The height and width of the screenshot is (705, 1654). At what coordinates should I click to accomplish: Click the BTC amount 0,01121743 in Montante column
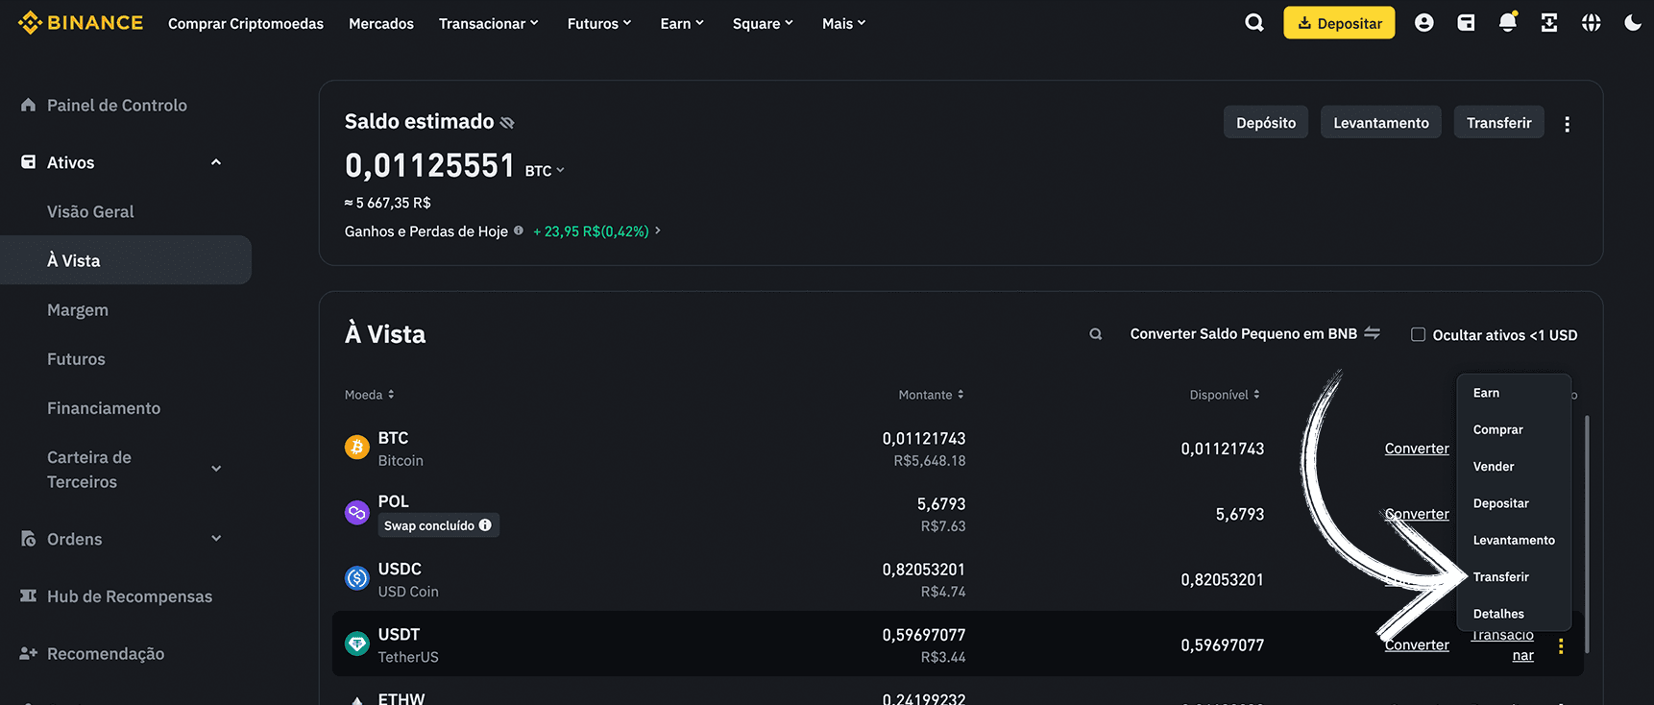click(x=924, y=438)
